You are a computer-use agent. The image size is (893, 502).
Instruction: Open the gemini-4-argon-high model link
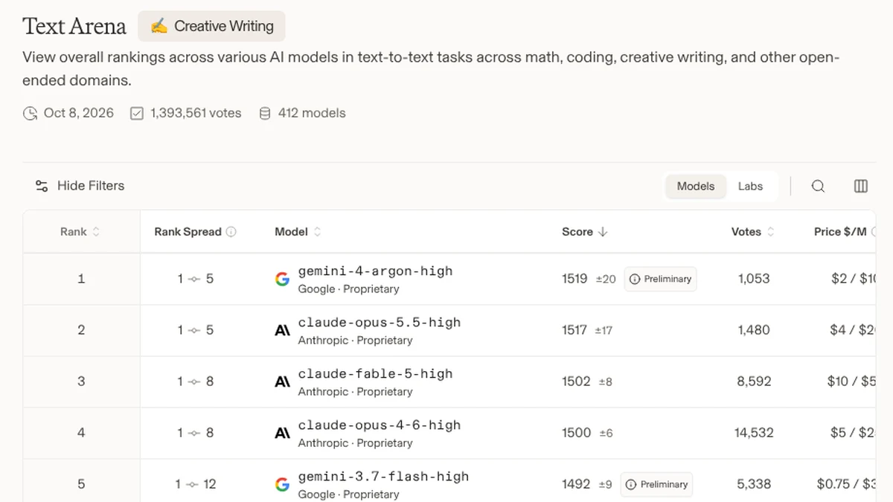click(375, 271)
